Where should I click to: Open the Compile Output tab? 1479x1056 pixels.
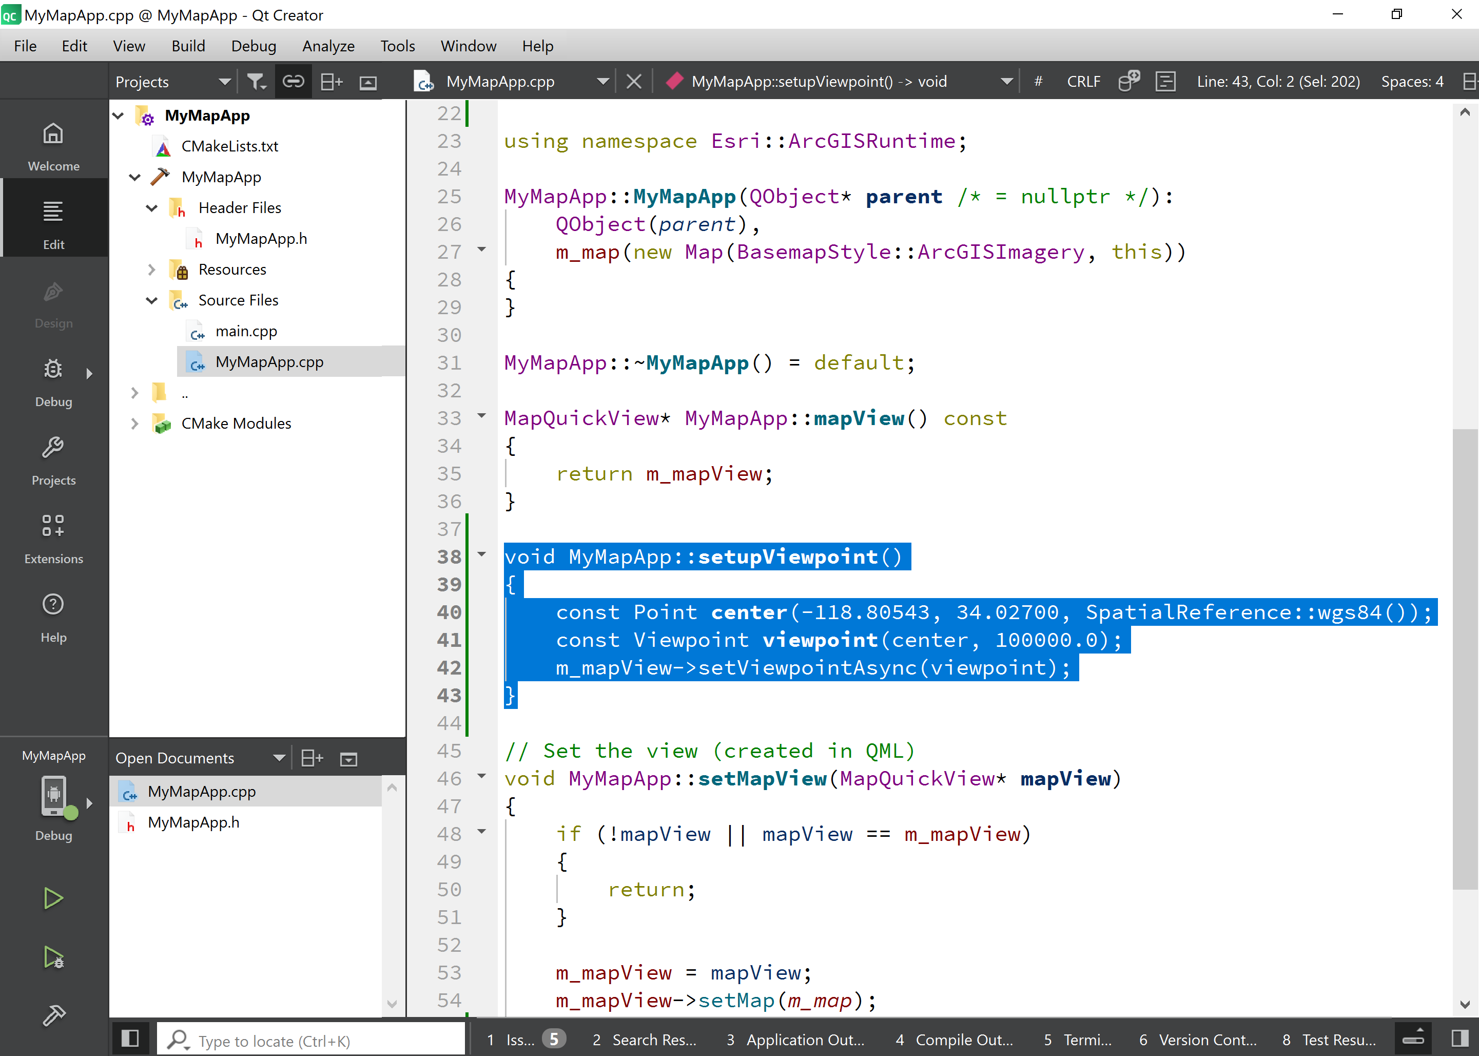pyautogui.click(x=954, y=1040)
